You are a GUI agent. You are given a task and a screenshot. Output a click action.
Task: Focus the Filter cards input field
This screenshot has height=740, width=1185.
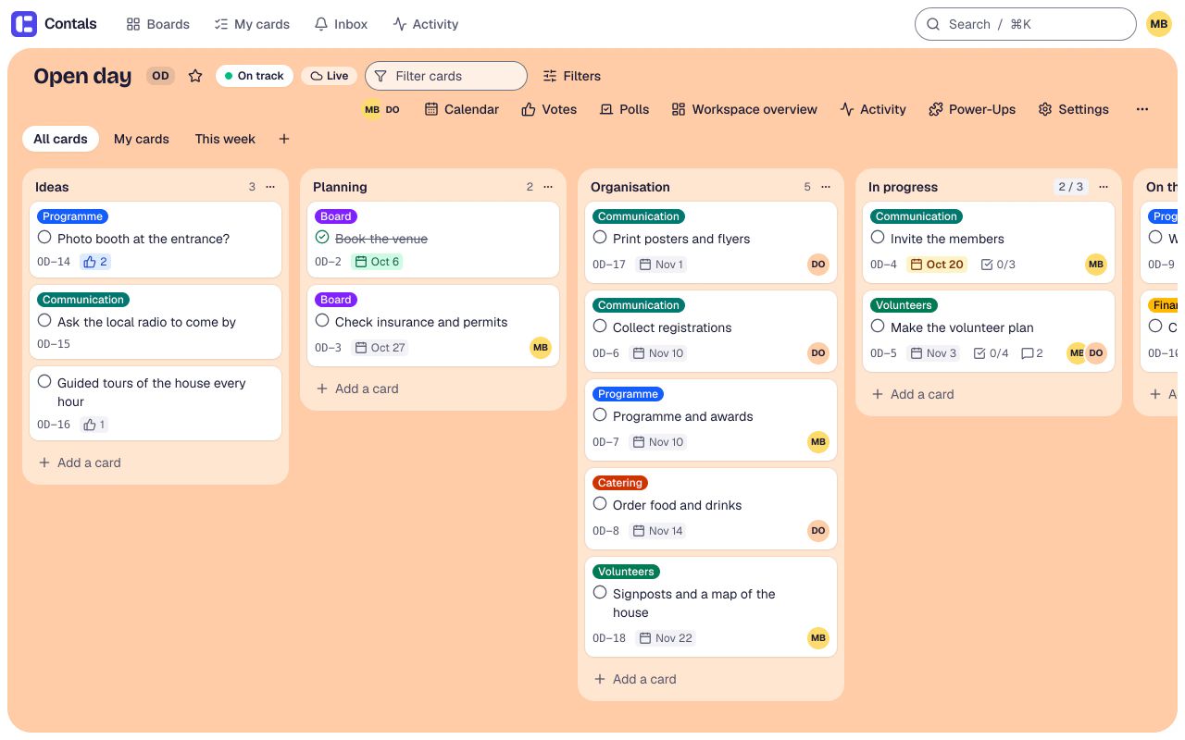(x=446, y=76)
